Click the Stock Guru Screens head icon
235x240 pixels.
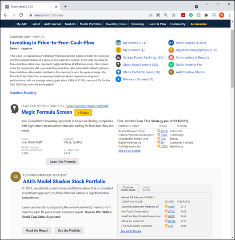pos(118,64)
